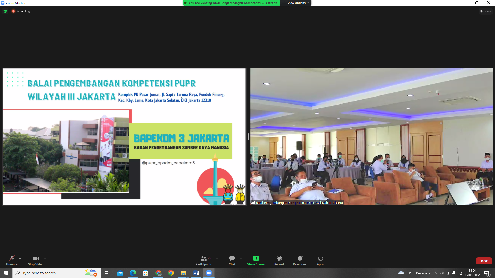
Task: Switch to Microsoft Word in taskbar
Action: (196, 273)
